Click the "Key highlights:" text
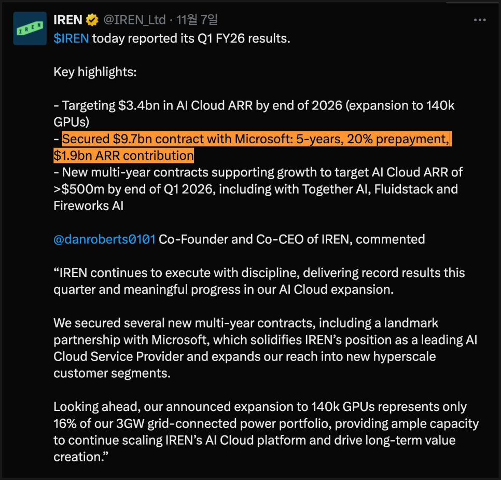Viewport: 501px width, 480px height. pyautogui.click(x=95, y=72)
